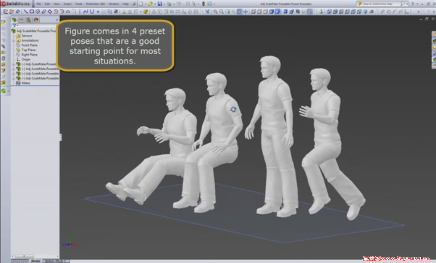Viewport: 436px width, 263px height.
Task: Select the Annotations tree item
Action: (30, 40)
